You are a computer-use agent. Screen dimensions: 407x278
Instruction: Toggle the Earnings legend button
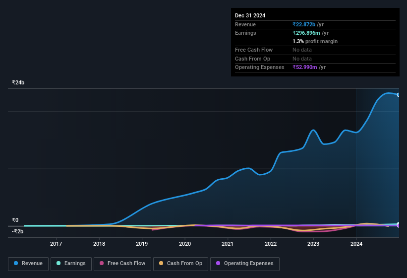click(x=71, y=264)
